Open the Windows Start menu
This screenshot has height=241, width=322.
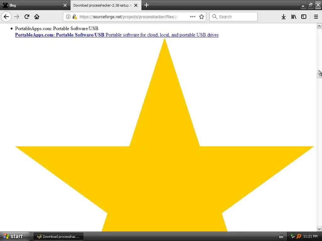coord(14,236)
